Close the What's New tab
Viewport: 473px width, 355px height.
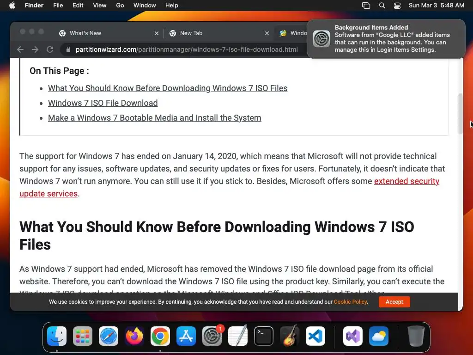coord(156,33)
